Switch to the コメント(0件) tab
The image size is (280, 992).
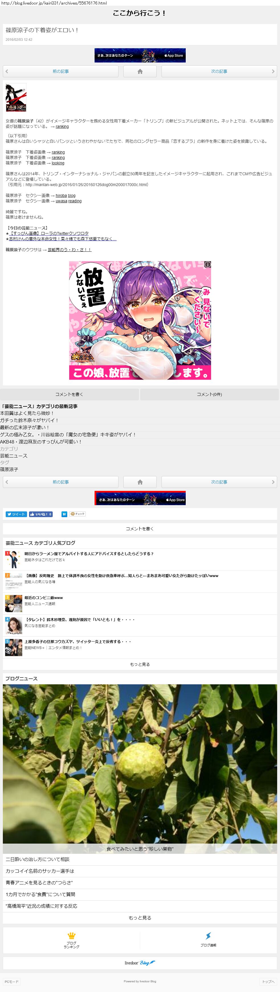pyautogui.click(x=209, y=394)
